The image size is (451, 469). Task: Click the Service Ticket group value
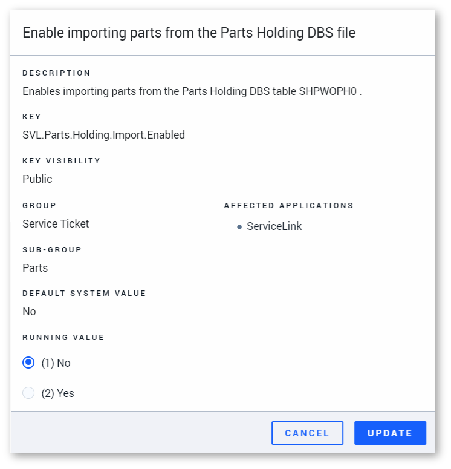point(56,224)
